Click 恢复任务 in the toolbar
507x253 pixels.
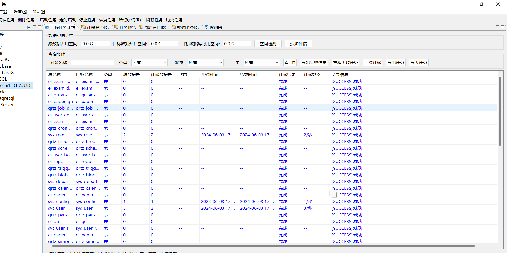point(107,20)
